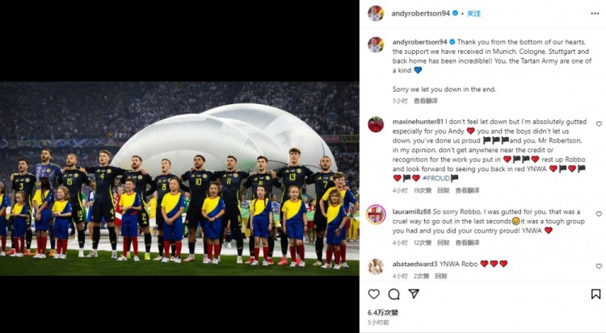Reply to maxinehunter81's comment
This screenshot has width=606, height=333.
(x=444, y=190)
